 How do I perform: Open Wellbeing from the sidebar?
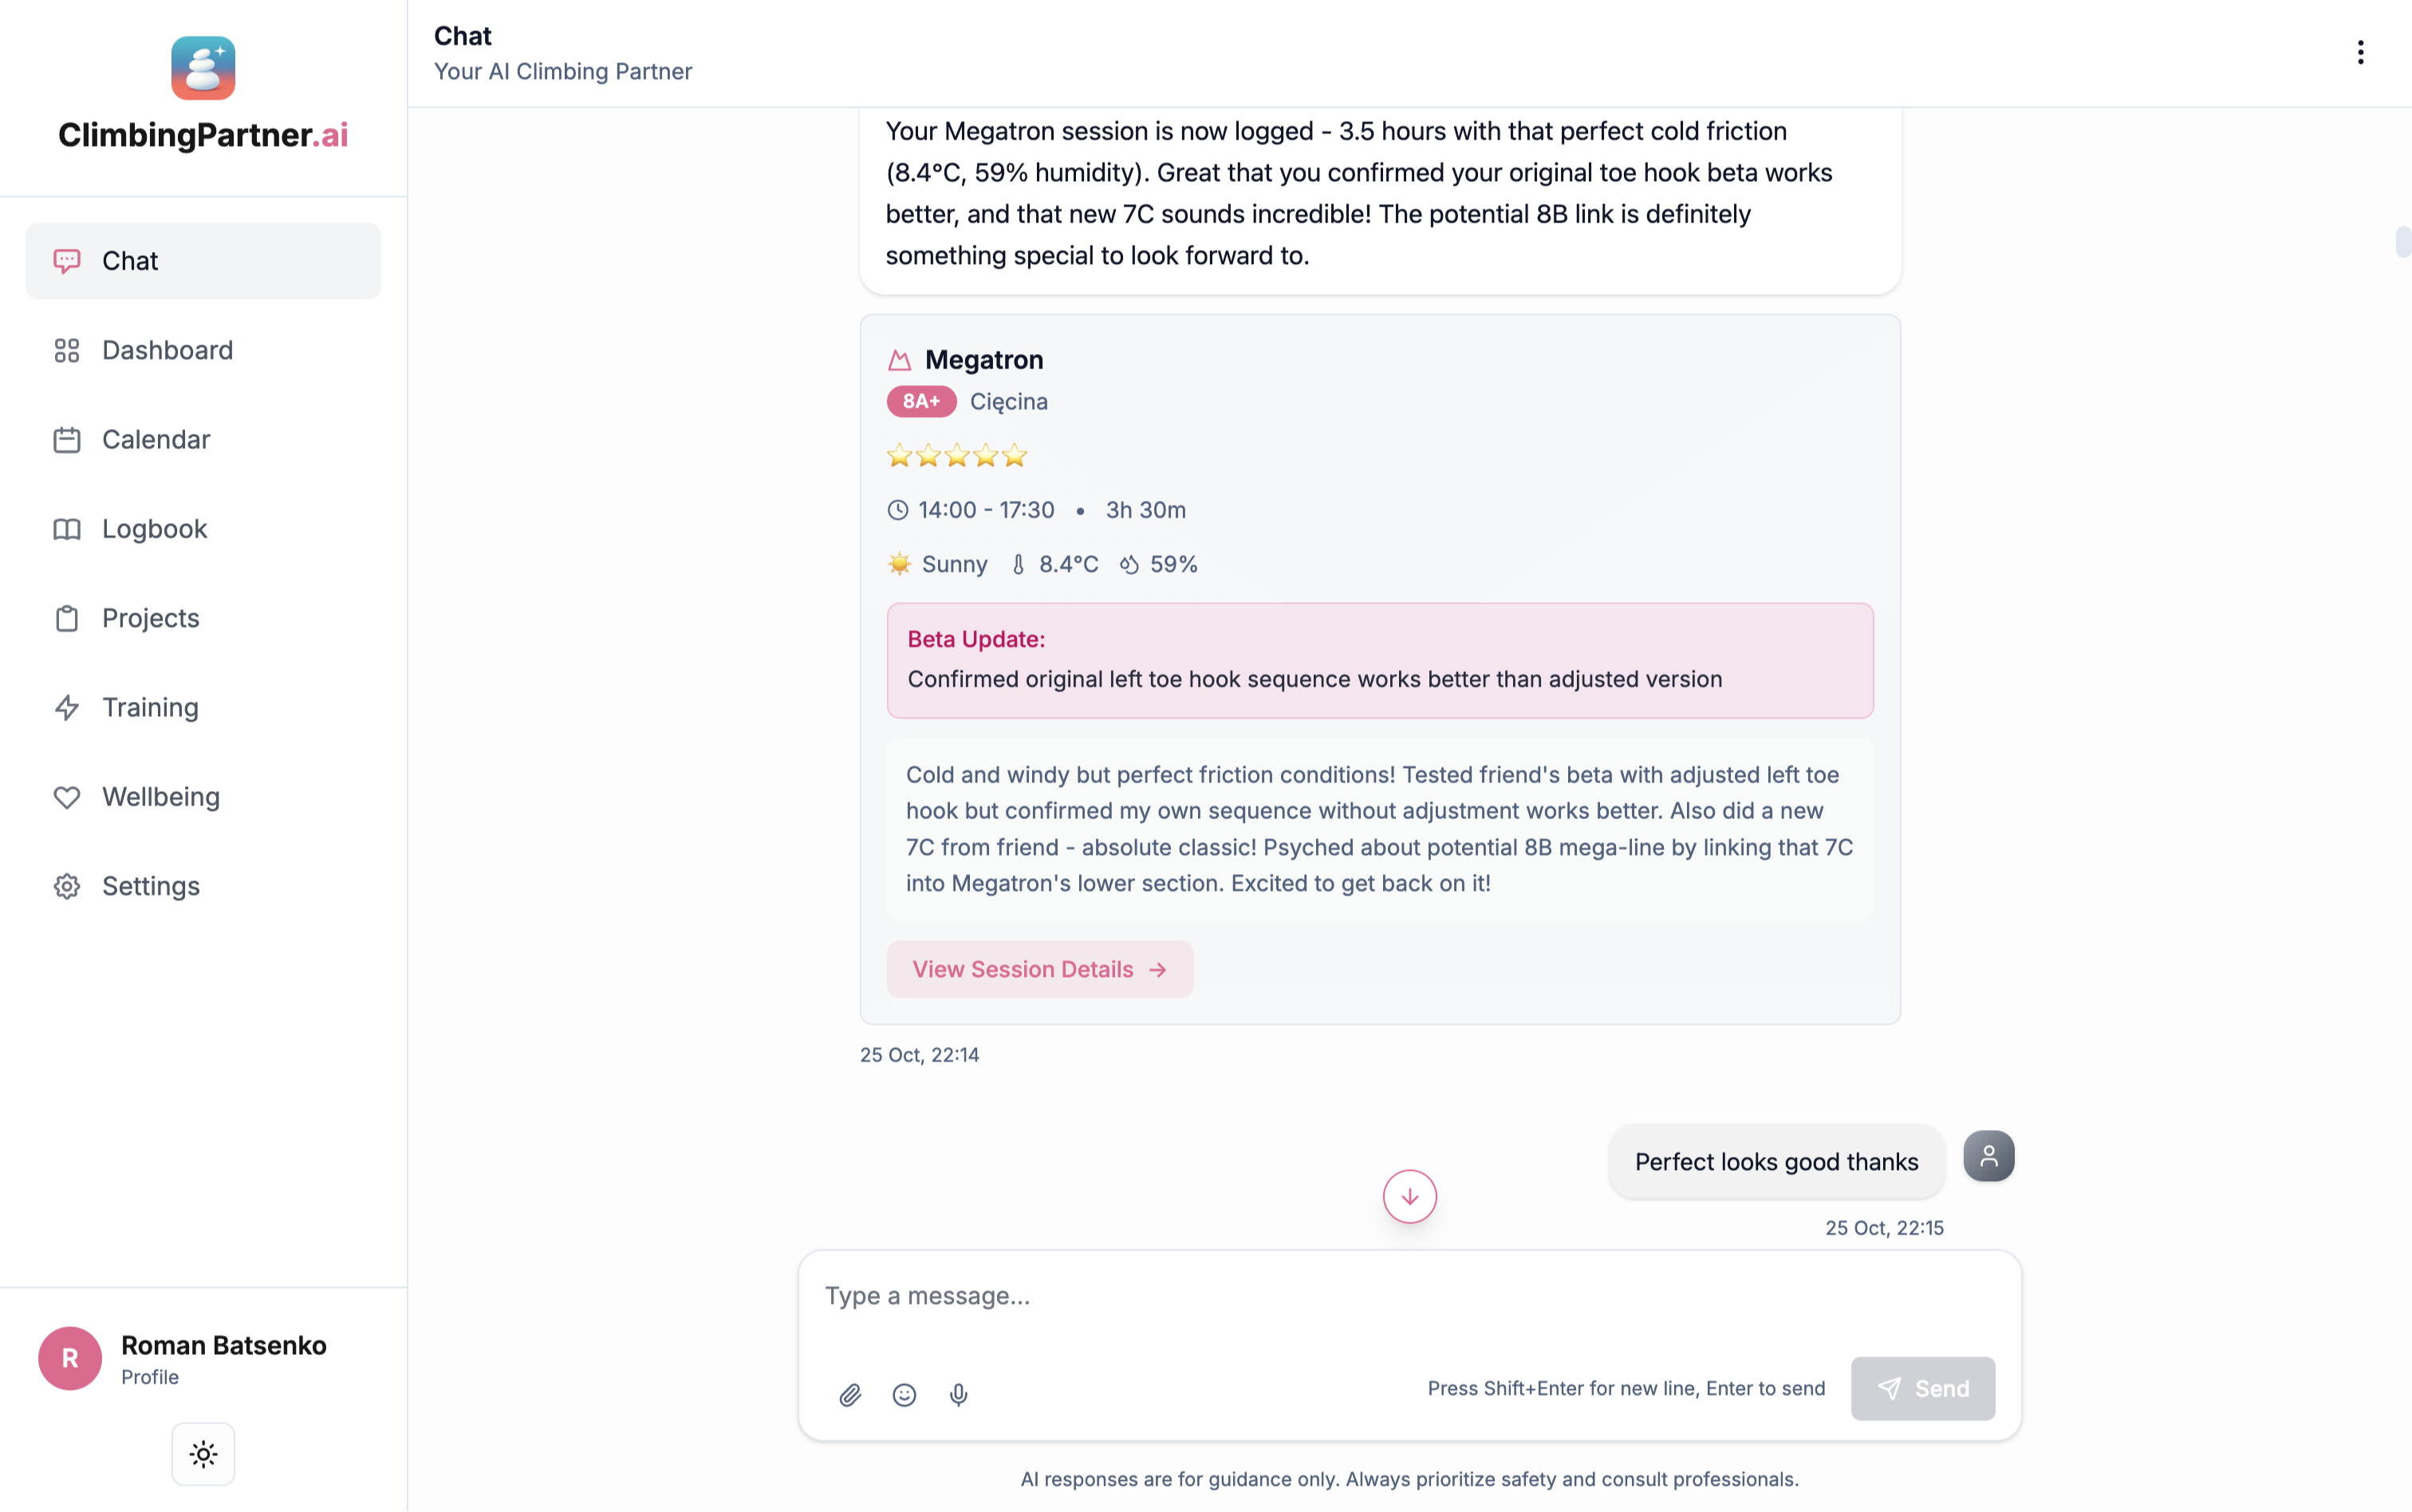pos(160,797)
